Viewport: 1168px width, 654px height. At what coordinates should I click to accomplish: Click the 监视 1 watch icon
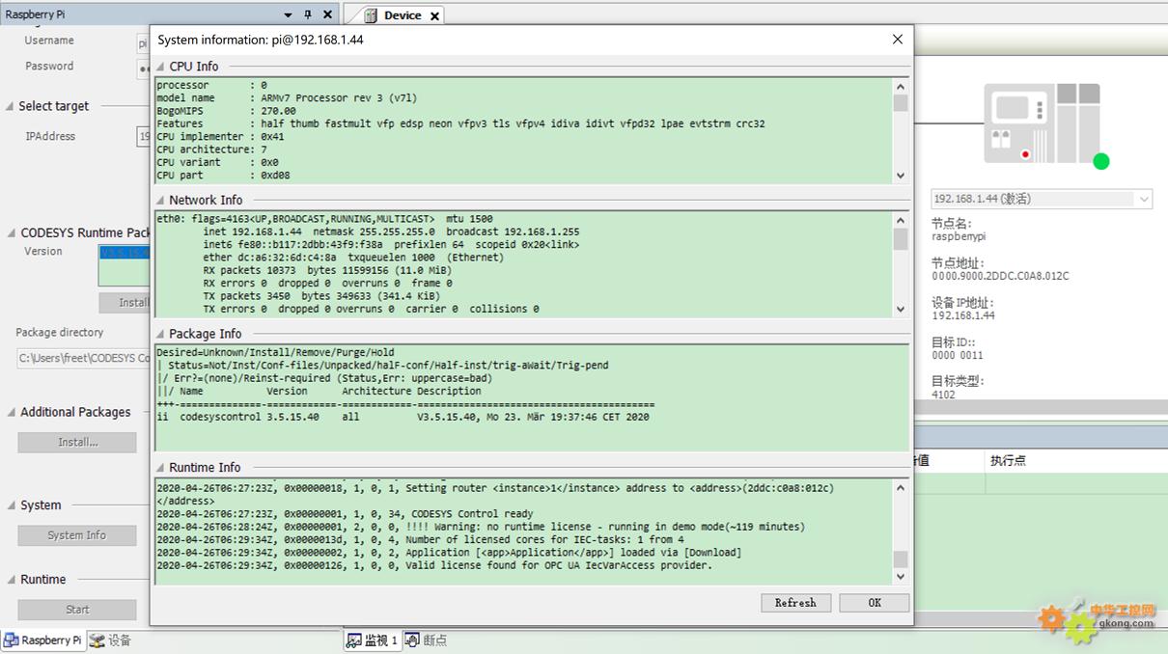click(x=353, y=640)
